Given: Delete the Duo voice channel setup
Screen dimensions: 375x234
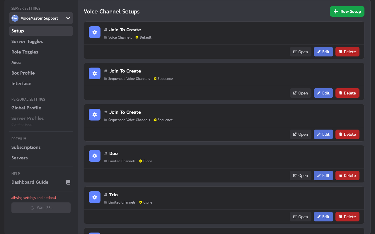Looking at the screenshot, I should 347,175.
